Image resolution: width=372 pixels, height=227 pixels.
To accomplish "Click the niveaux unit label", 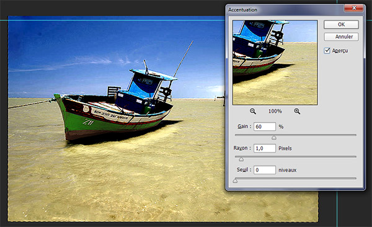I will tap(288, 170).
